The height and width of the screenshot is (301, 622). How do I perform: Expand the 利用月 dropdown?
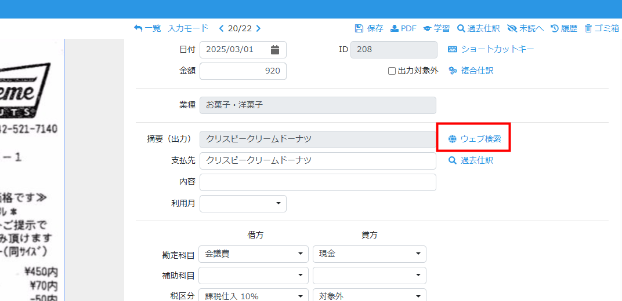coord(243,204)
